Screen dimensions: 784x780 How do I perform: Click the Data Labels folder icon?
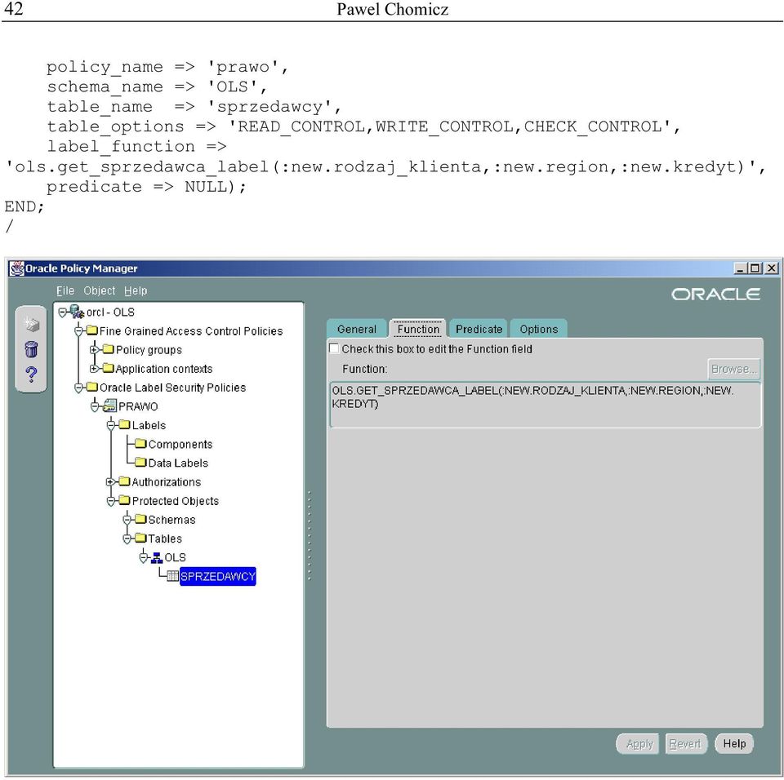click(141, 463)
